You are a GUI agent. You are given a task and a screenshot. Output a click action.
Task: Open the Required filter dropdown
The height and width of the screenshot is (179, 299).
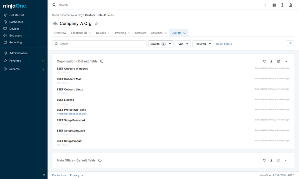[x=203, y=44]
